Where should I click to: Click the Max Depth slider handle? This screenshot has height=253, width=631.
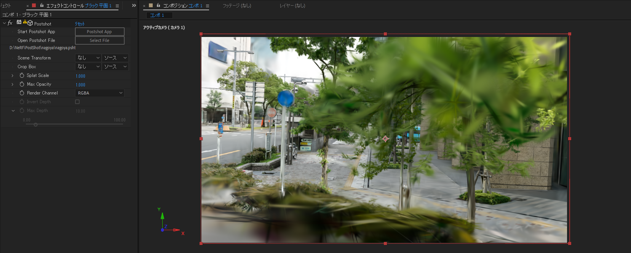pyautogui.click(x=35, y=125)
